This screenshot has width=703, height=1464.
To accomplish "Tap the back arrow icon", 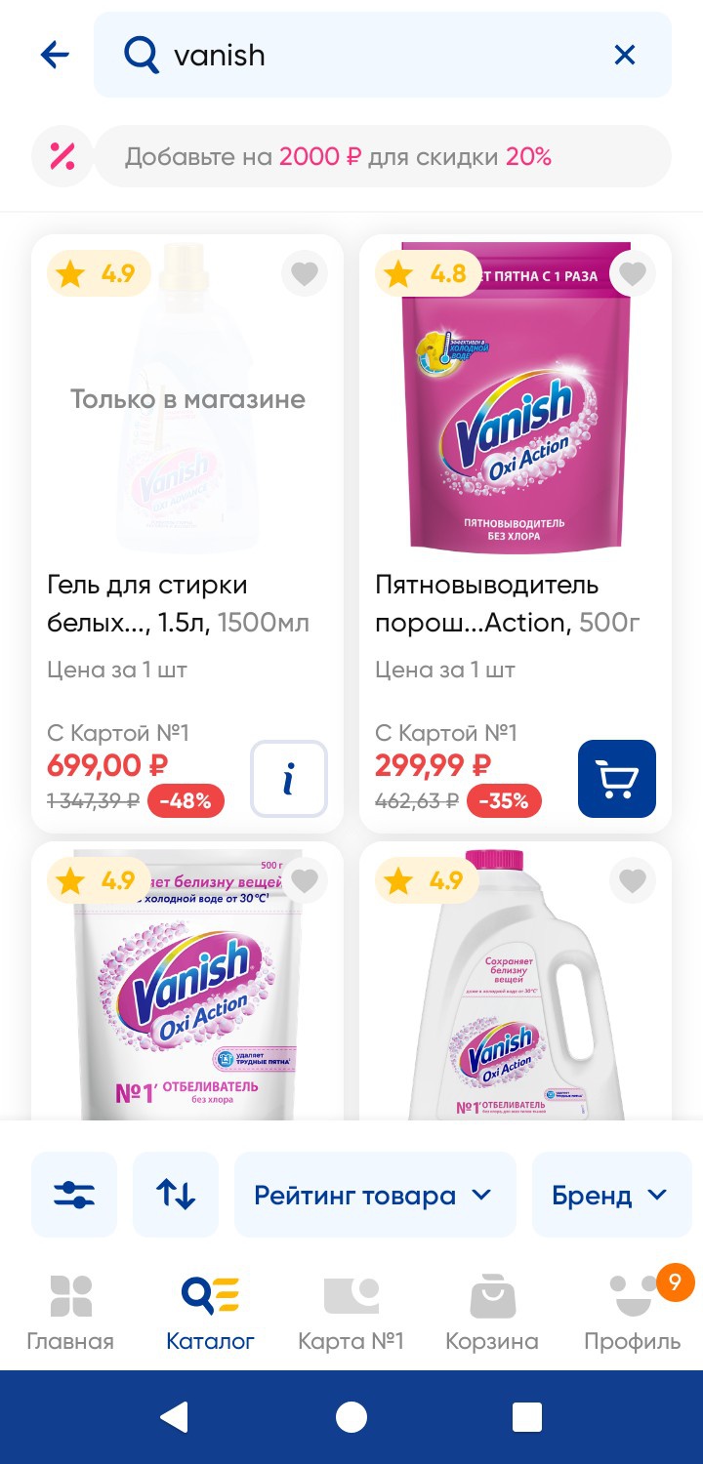I will point(55,55).
